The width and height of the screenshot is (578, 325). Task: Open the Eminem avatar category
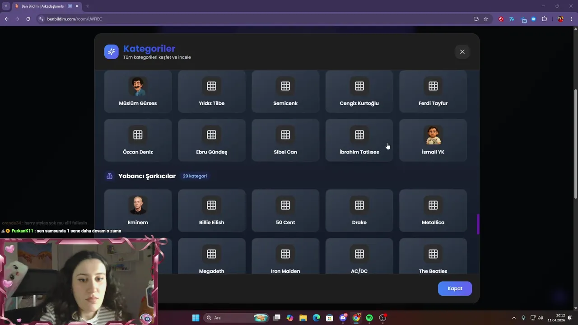138,210
